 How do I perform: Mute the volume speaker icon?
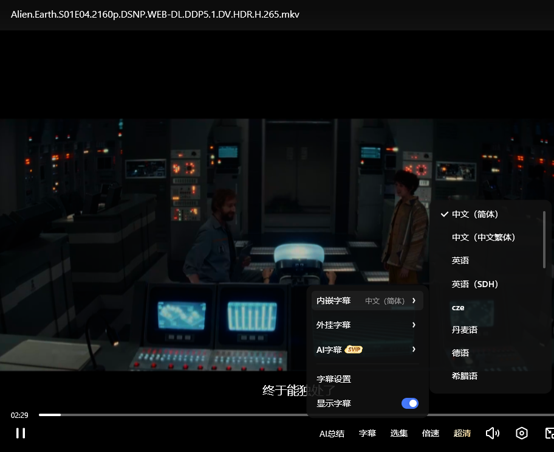492,433
